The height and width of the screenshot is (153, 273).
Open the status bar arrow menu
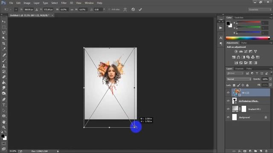pos(58,151)
